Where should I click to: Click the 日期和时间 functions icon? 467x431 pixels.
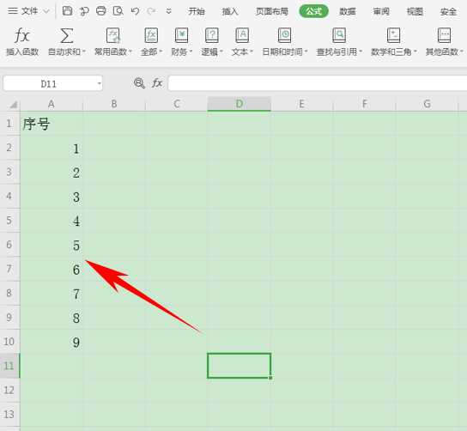click(x=284, y=36)
